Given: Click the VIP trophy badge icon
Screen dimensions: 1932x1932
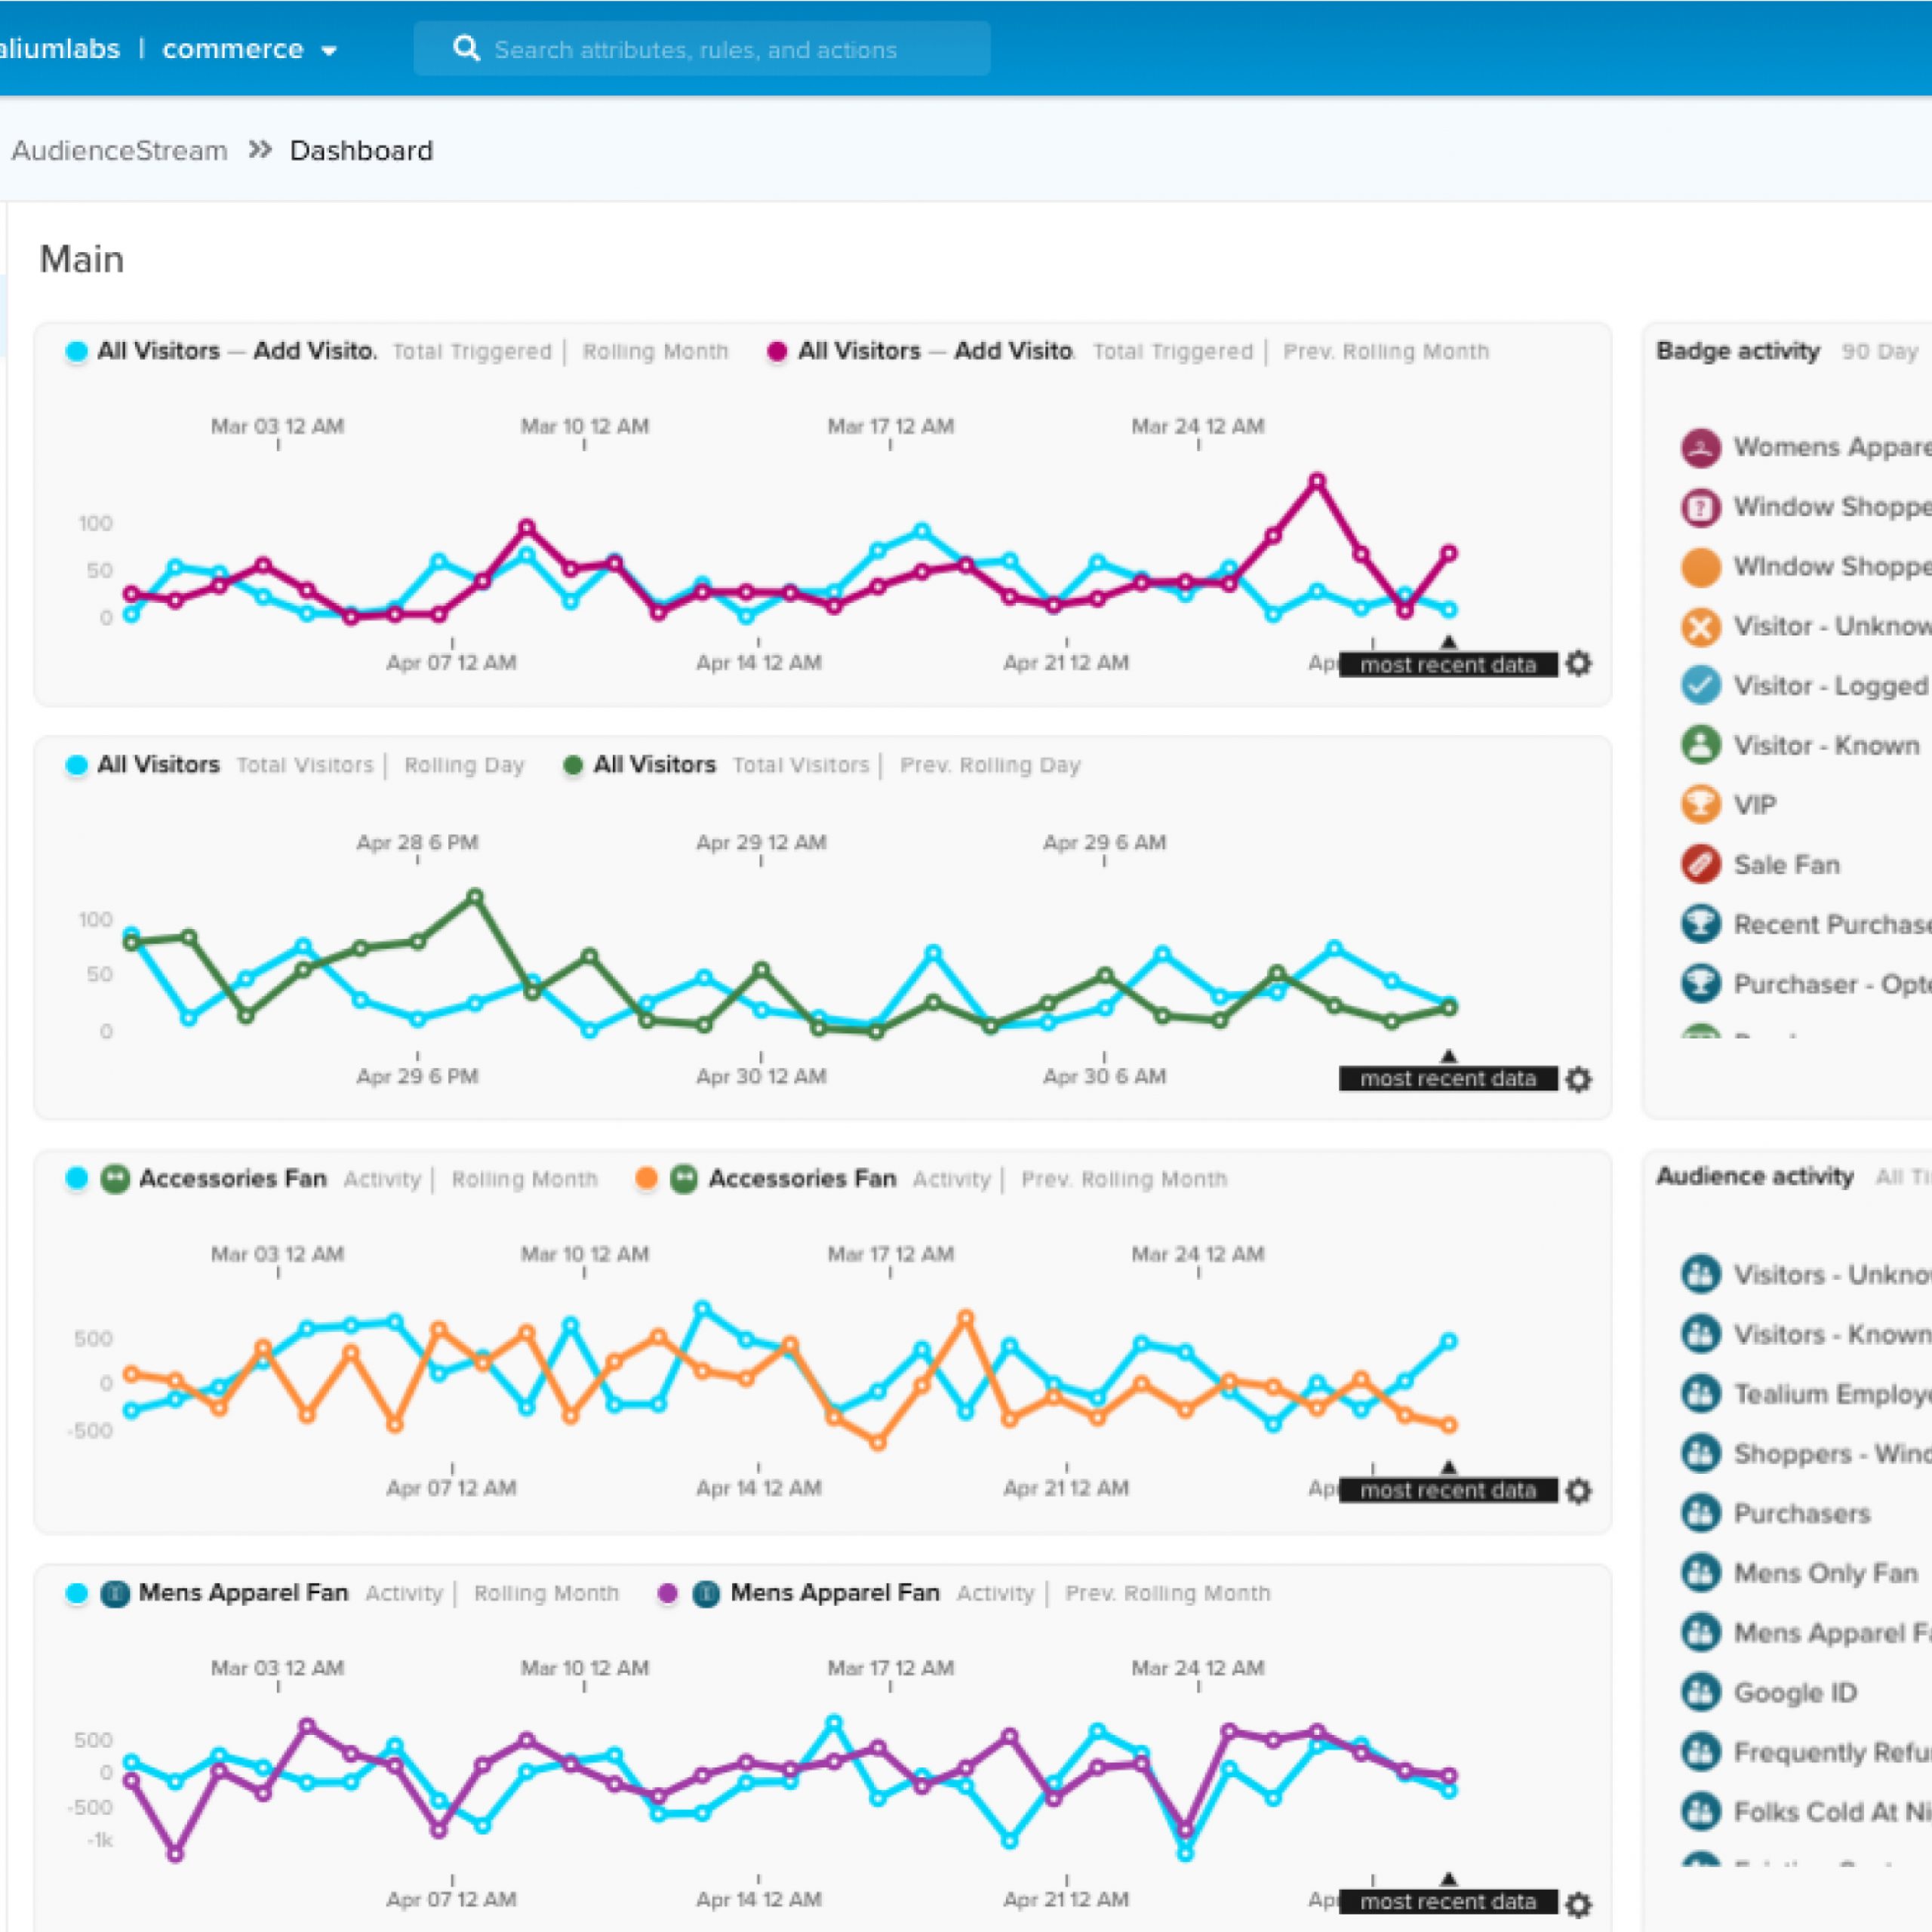Looking at the screenshot, I should click(1700, 805).
